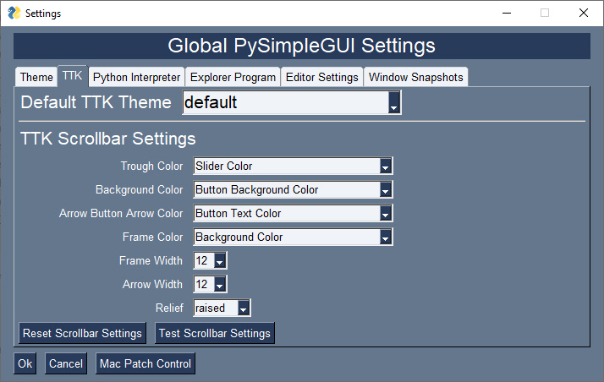Click Test Scrollbar Settings button
Viewport: 604px width, 382px height.
click(215, 333)
